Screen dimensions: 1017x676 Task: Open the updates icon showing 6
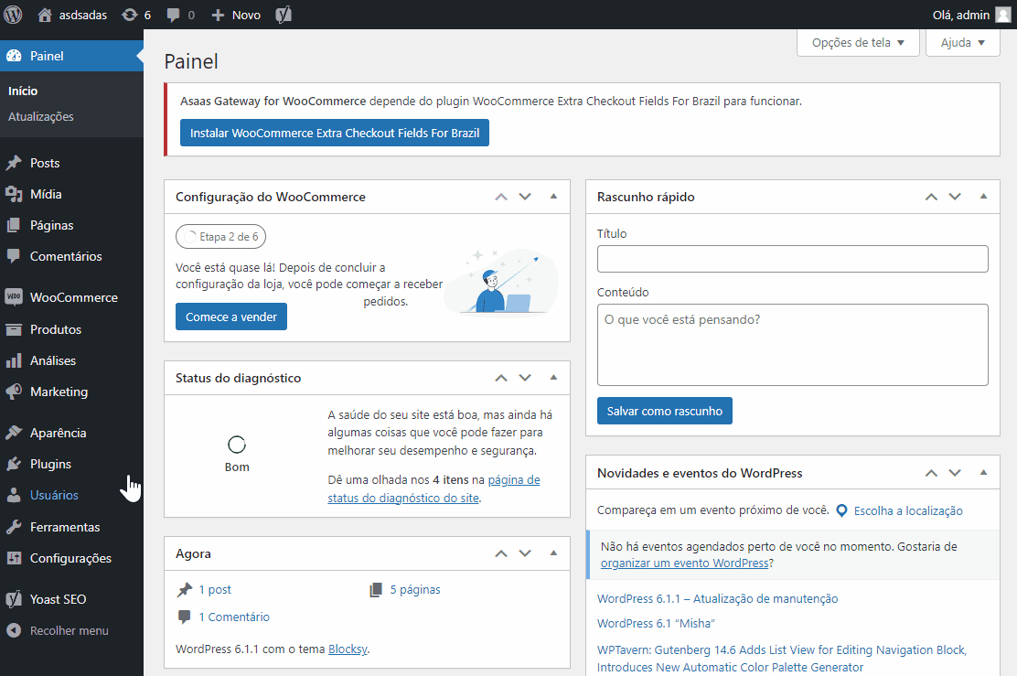pyautogui.click(x=130, y=15)
